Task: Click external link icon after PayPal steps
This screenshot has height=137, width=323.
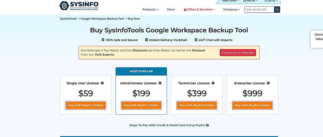Action: pos(208,125)
